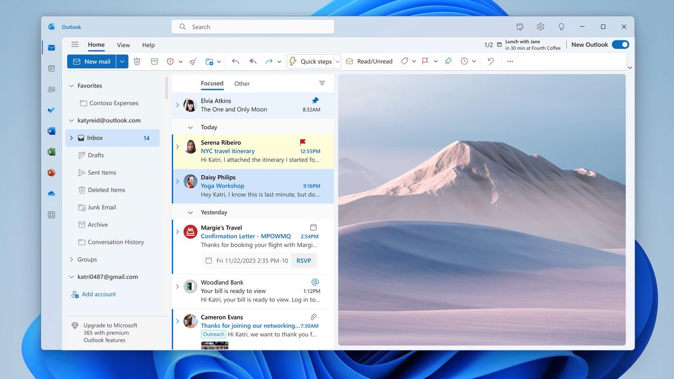674x379 pixels.
Task: Click the Delete trash icon in toolbar
Action: click(137, 62)
